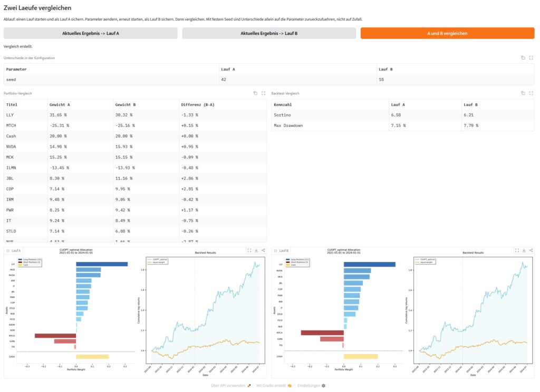Sort by Differenz (B-A) column header
The width and height of the screenshot is (540, 392).
tap(223, 105)
